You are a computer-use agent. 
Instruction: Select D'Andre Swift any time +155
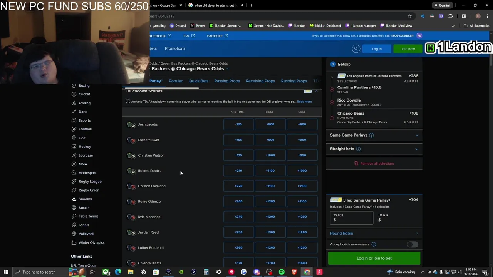point(238,140)
